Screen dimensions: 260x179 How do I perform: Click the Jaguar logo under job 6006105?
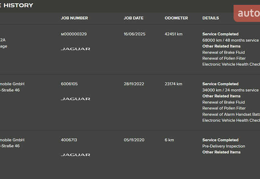pyautogui.click(x=76, y=99)
